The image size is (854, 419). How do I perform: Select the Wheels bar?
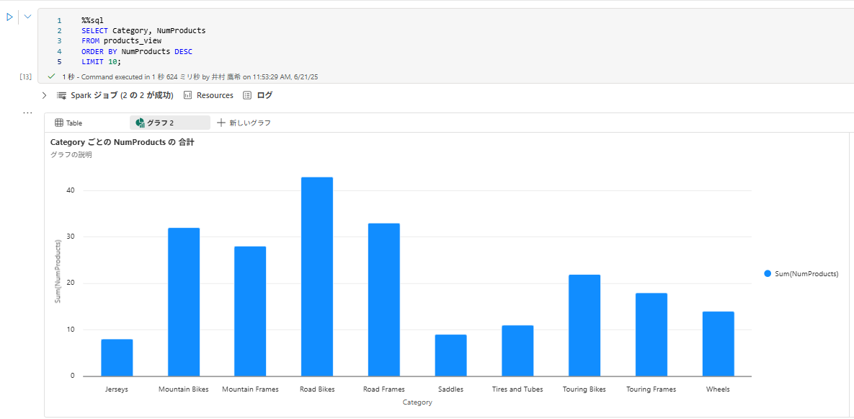tap(719, 344)
